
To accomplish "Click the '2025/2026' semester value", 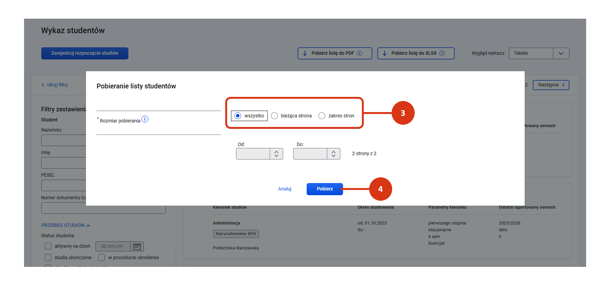I will pos(510,223).
